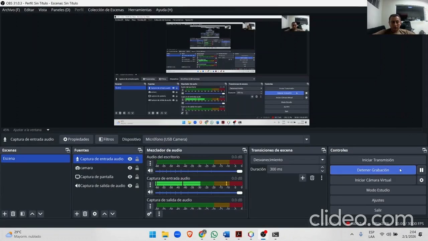Click Salir button in Controles
The image size is (428, 241).
point(378,210)
